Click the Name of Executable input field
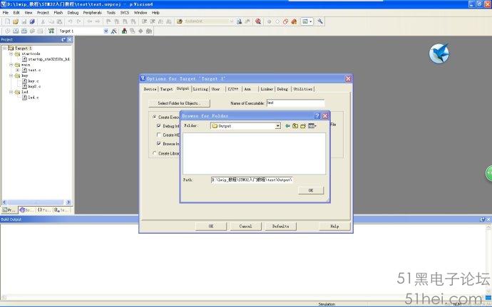The width and height of the screenshot is (492, 307). [x=295, y=103]
